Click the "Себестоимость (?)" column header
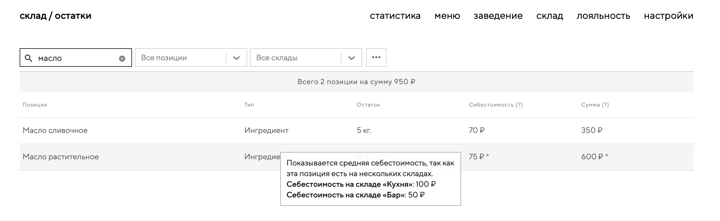 pos(496,105)
